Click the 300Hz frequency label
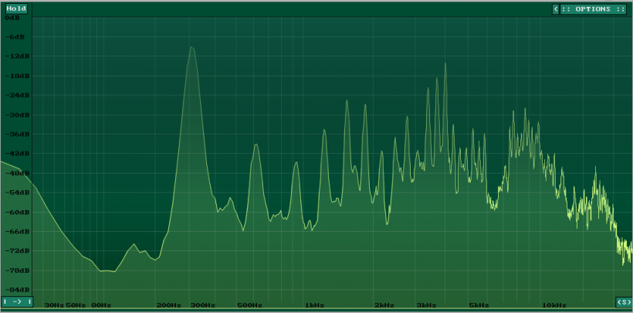This screenshot has width=633, height=313. (x=203, y=305)
